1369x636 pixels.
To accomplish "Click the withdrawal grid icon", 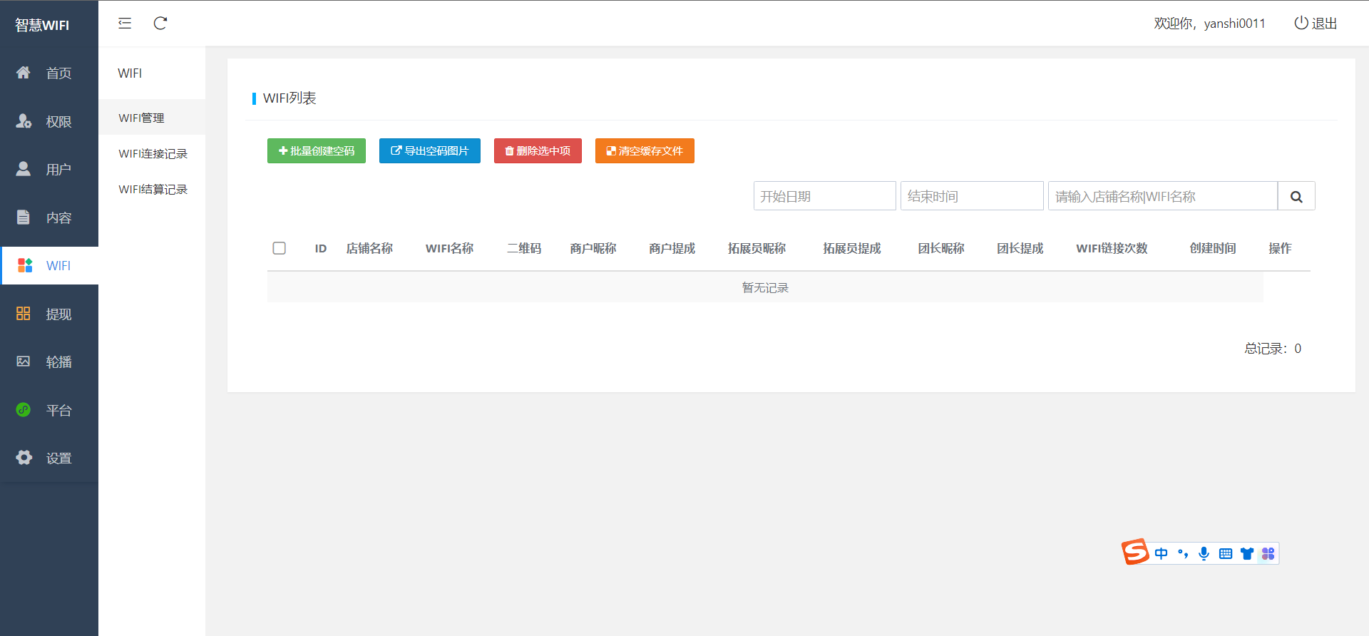I will tap(24, 313).
